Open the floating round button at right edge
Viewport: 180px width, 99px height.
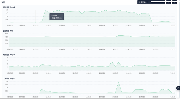coord(178,88)
